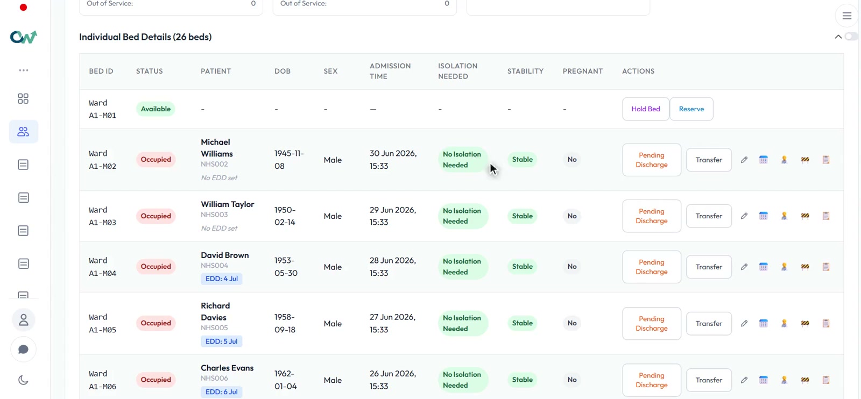This screenshot has width=861, height=399.
Task: Open the dashboard grid icon in sidebar
Action: coord(23,98)
